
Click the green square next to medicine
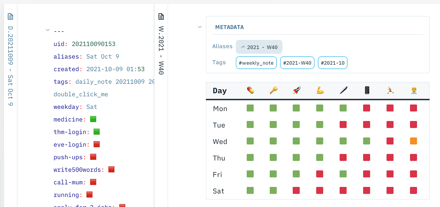93,119
